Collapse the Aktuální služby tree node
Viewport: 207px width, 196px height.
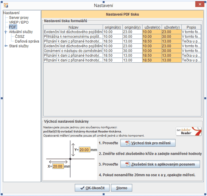click(6, 32)
